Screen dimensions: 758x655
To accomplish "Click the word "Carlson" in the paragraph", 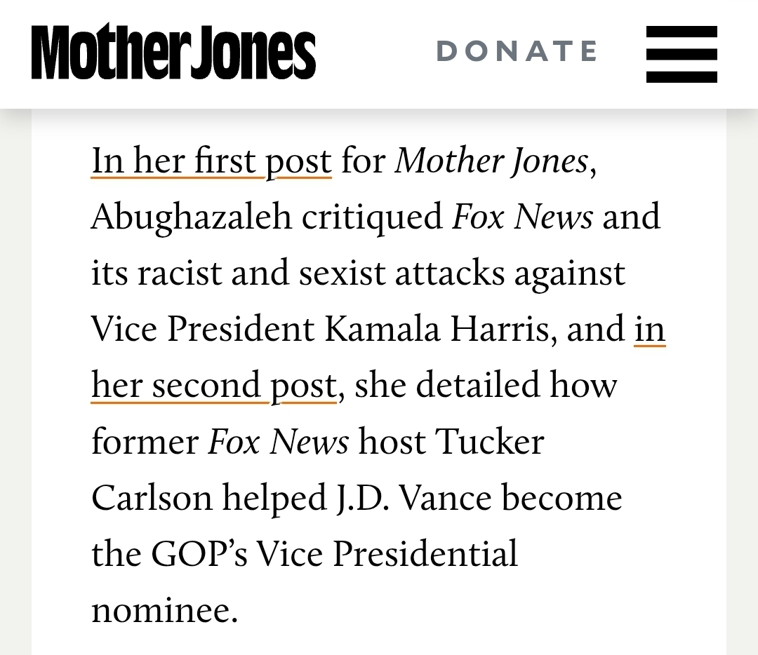I will tap(152, 498).
